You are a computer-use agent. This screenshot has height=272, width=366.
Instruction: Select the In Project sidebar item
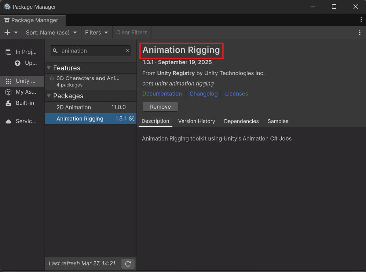click(22, 52)
